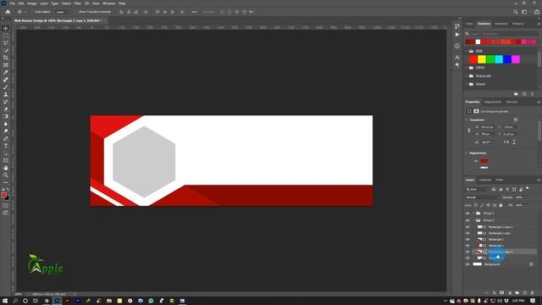Select the Rectangular Marquee tool
Image resolution: width=542 pixels, height=305 pixels.
(x=6, y=36)
